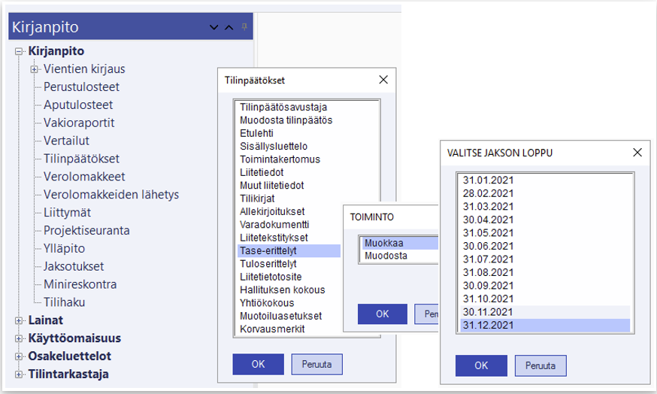Click OK in Valitse jakson loppu dialog
The image size is (657, 394).
pyautogui.click(x=481, y=365)
